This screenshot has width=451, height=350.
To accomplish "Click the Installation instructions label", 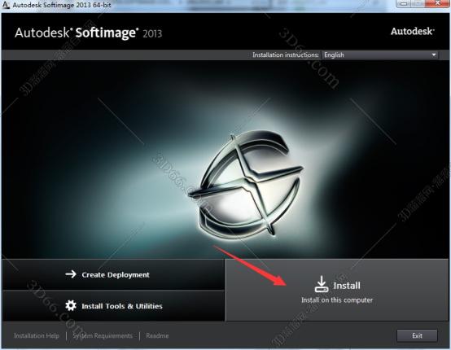I will (285, 55).
